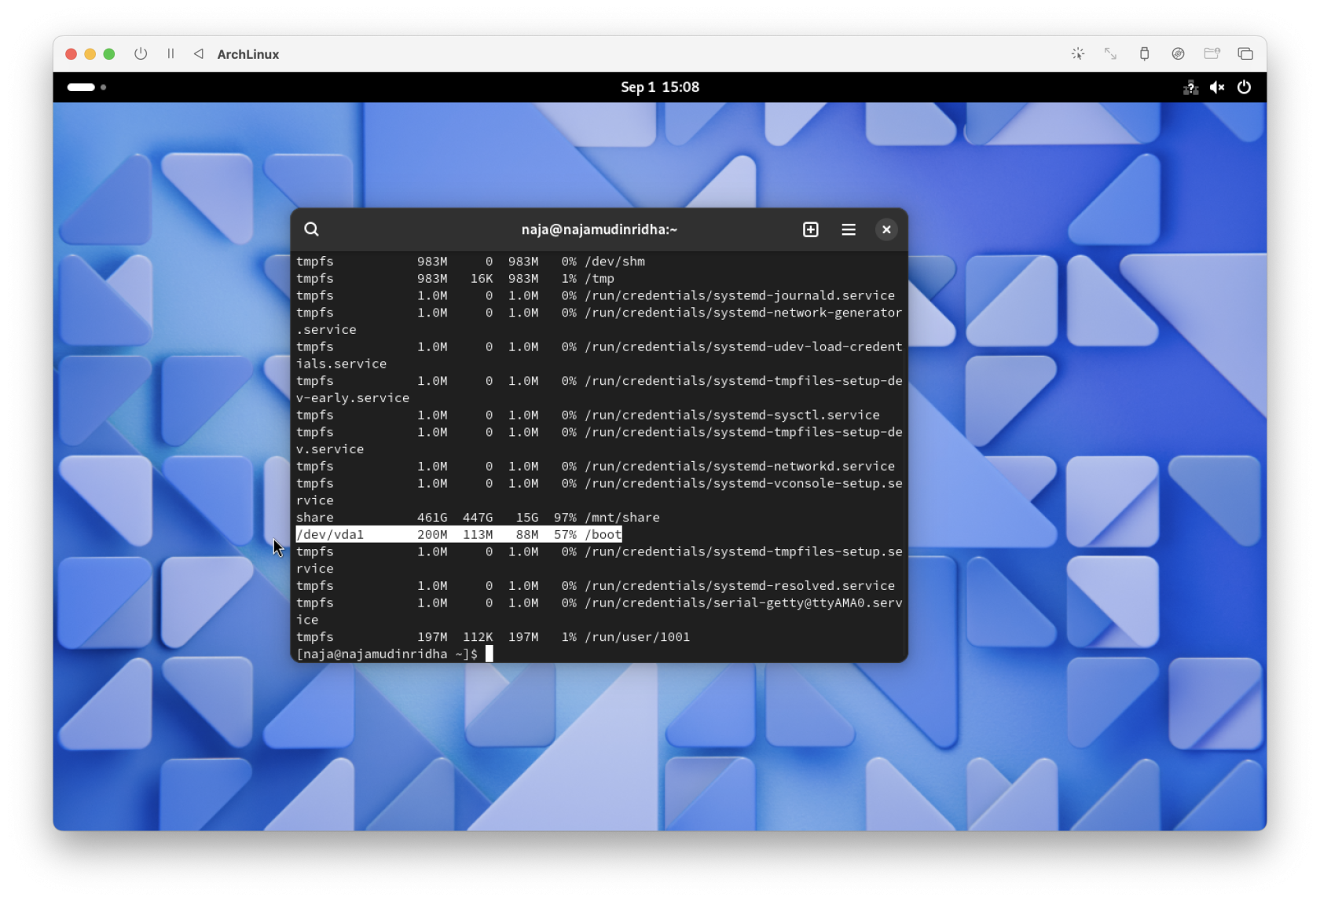1320x901 pixels.
Task: Click the /run/user/1001 path
Action: 637,637
